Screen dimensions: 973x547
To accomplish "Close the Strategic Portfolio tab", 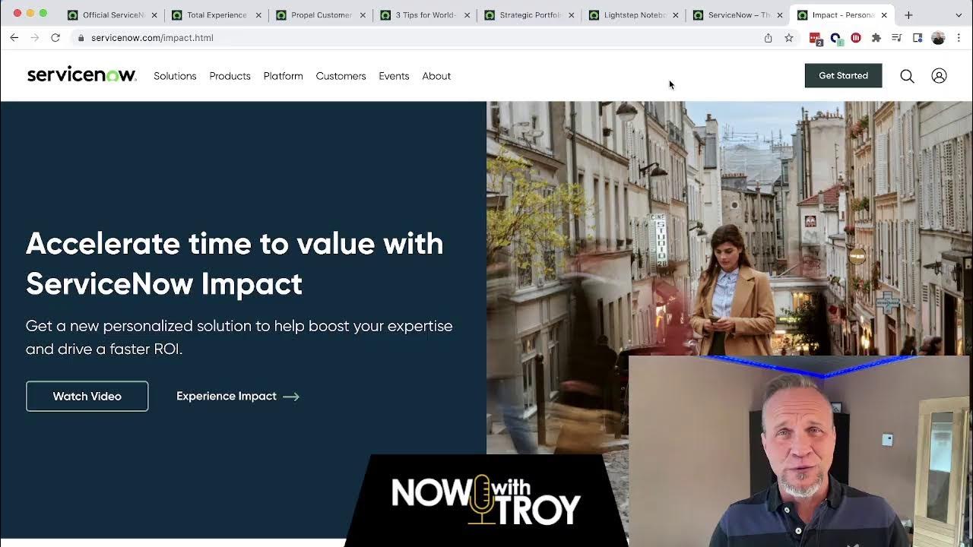I will pos(571,15).
